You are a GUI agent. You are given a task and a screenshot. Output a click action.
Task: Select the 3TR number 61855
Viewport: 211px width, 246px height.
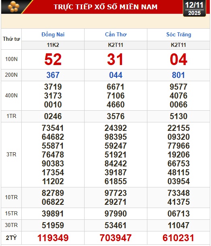pos(116,181)
